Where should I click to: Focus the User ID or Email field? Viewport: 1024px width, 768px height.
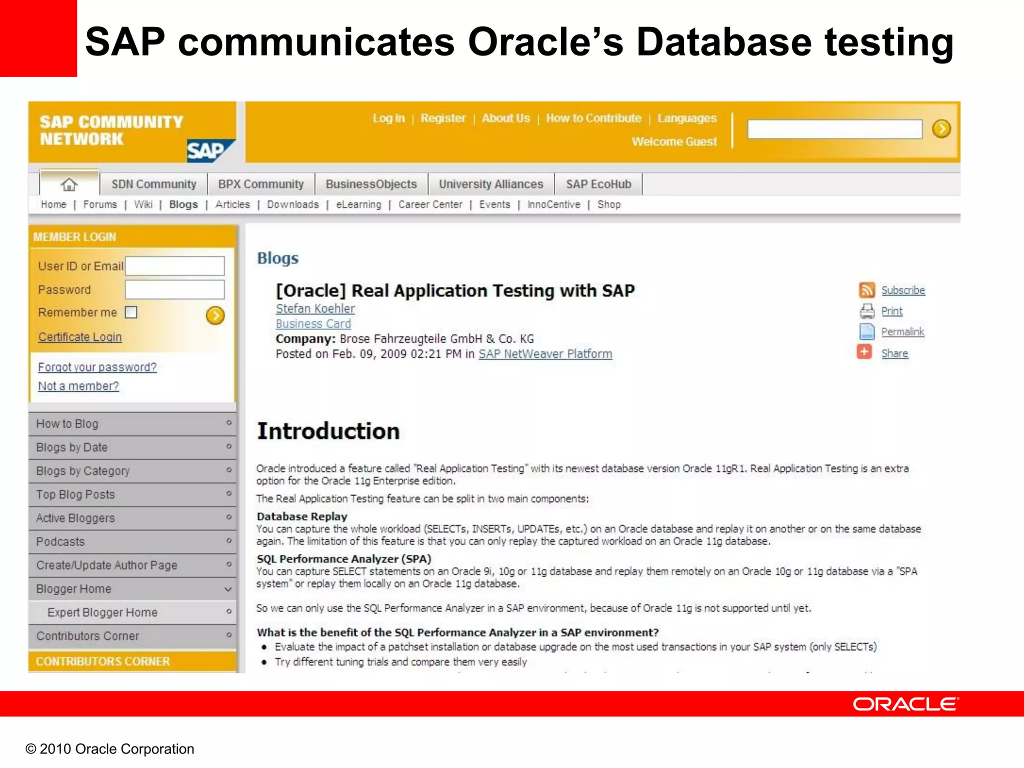point(174,266)
